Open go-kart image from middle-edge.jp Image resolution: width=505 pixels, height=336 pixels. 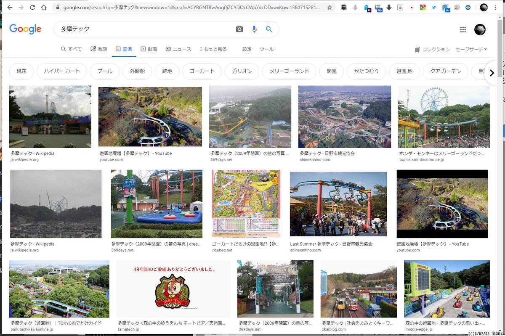pos(447,289)
